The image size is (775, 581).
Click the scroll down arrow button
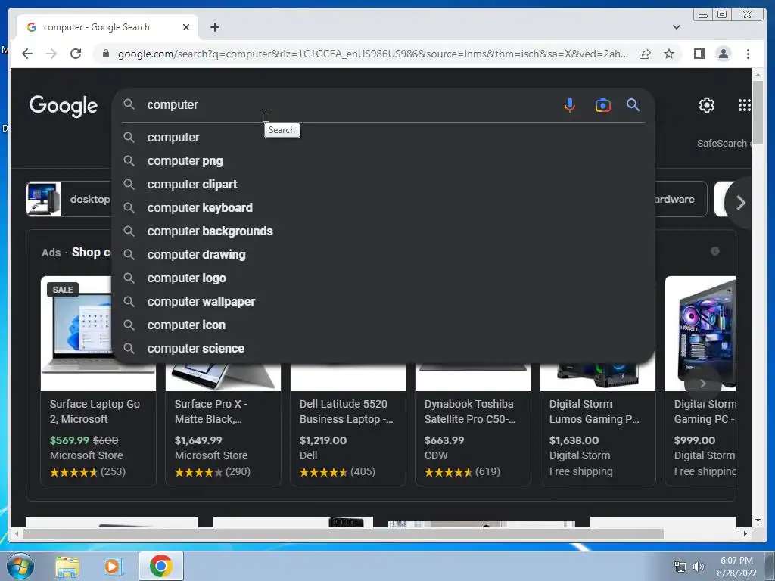point(758,520)
